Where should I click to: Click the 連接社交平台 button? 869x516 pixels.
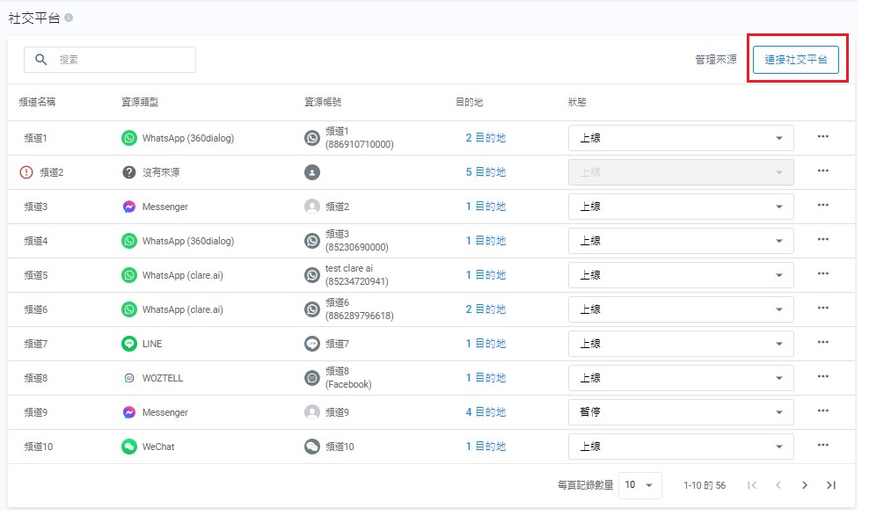point(795,60)
